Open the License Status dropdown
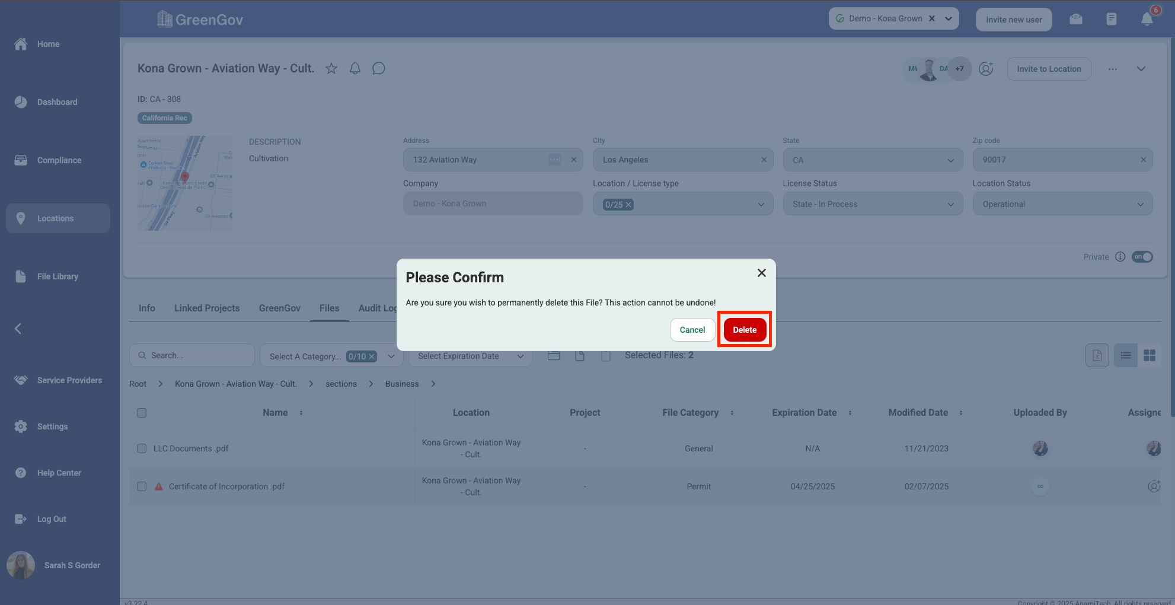 (873, 204)
